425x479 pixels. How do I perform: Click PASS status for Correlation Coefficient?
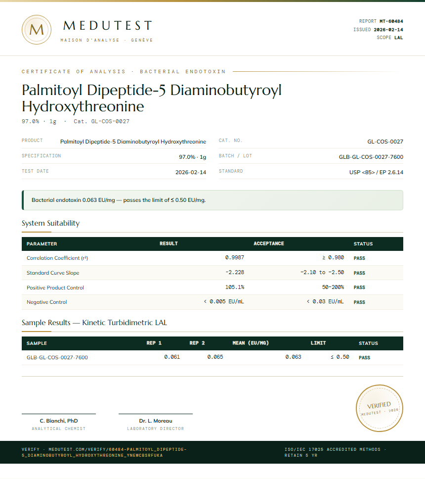coord(359,258)
